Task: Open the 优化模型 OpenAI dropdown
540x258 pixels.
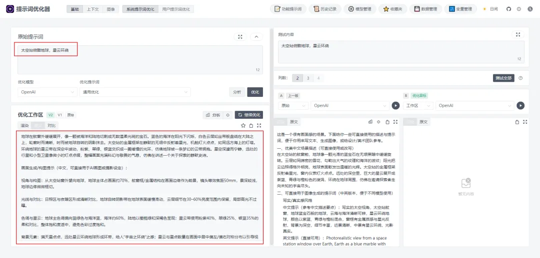Action: point(47,92)
